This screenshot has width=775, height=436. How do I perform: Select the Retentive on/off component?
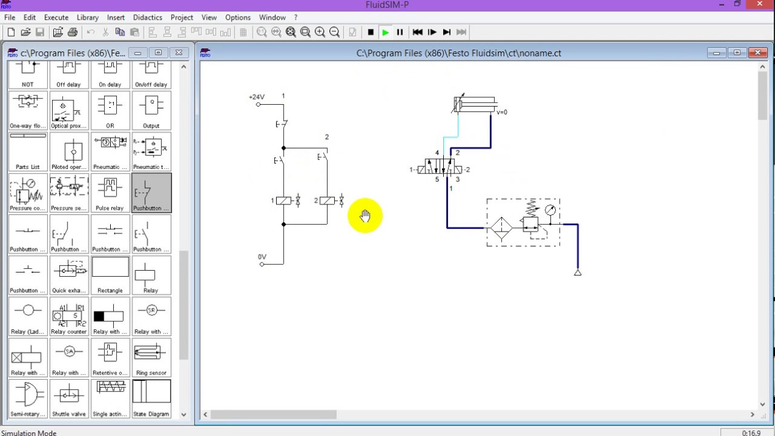tap(110, 357)
